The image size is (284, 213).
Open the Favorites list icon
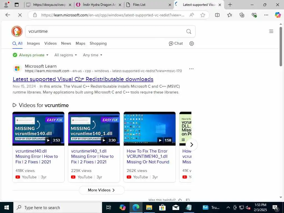pos(230,15)
